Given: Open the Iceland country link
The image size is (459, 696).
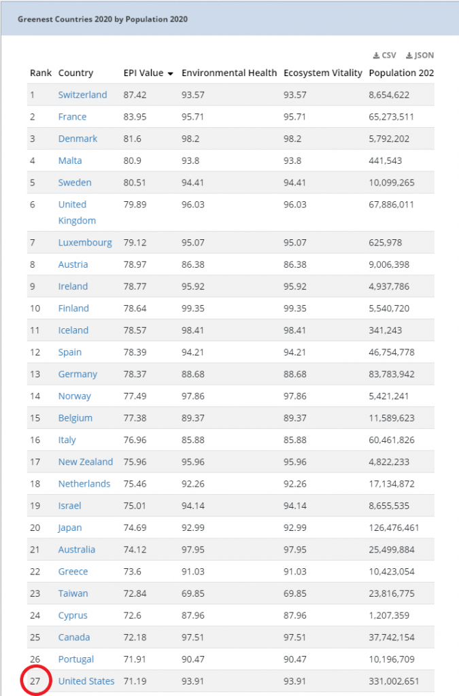Looking at the screenshot, I should tap(73, 330).
